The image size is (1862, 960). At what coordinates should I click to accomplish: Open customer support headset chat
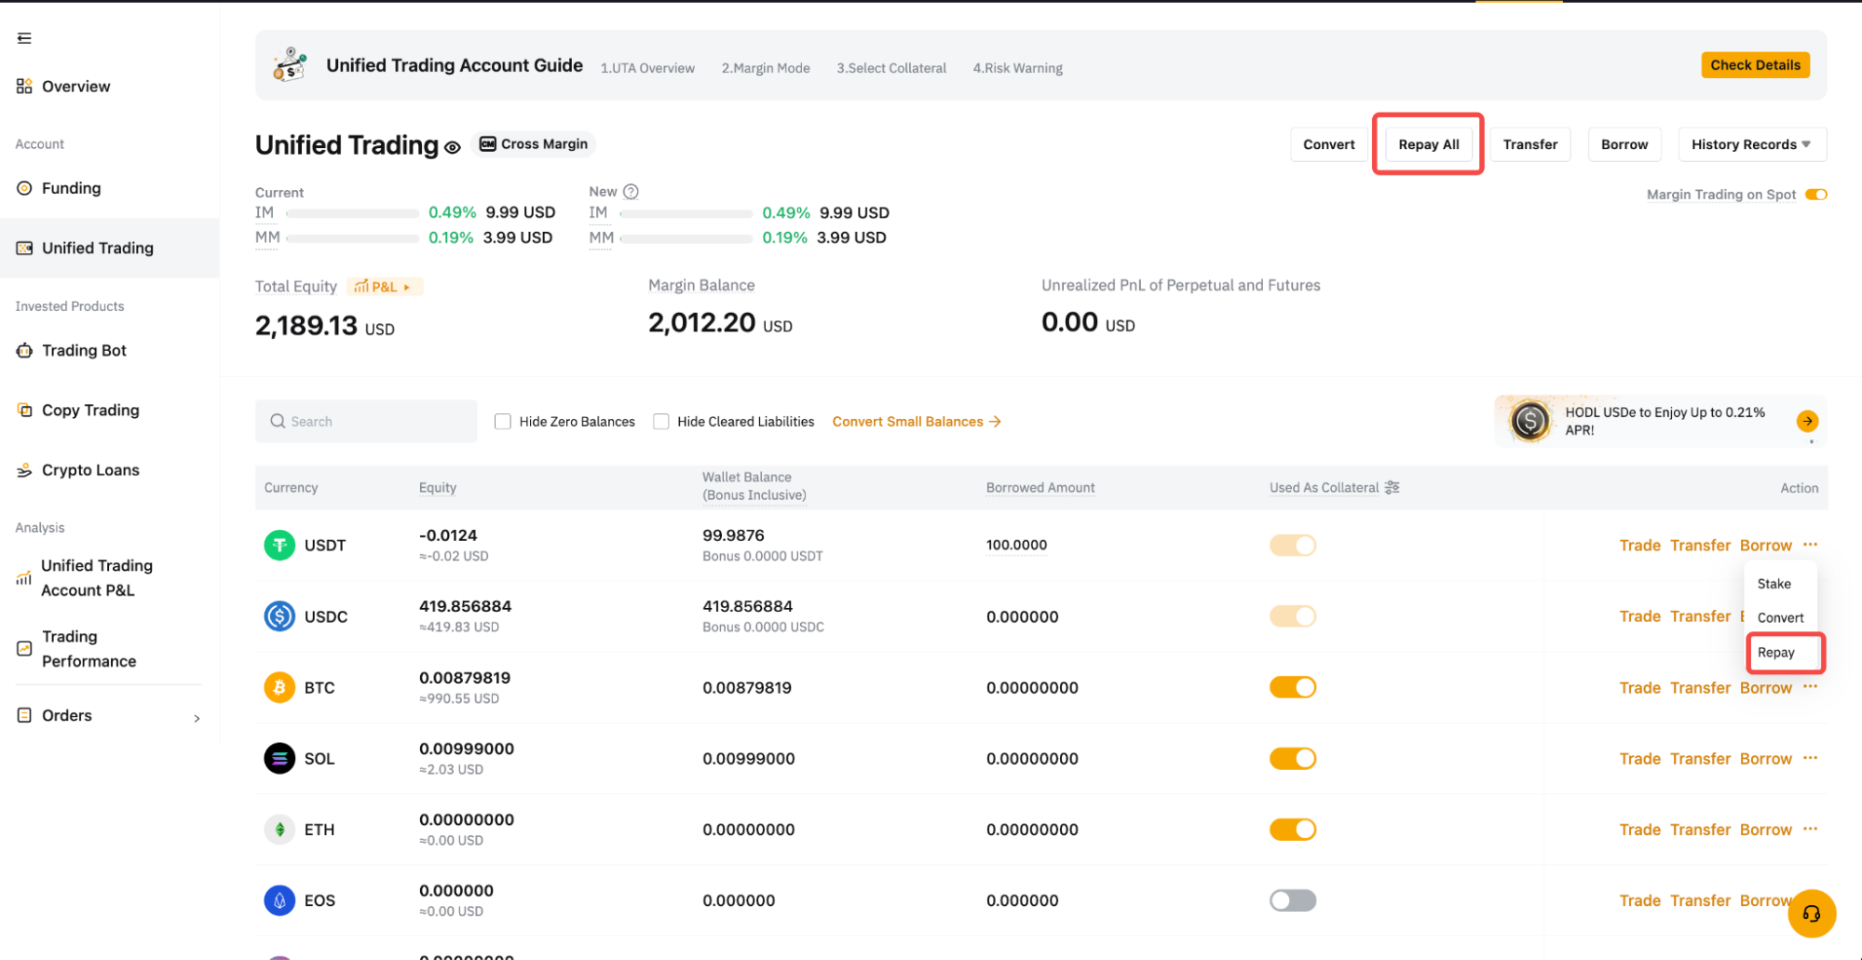coord(1811,913)
